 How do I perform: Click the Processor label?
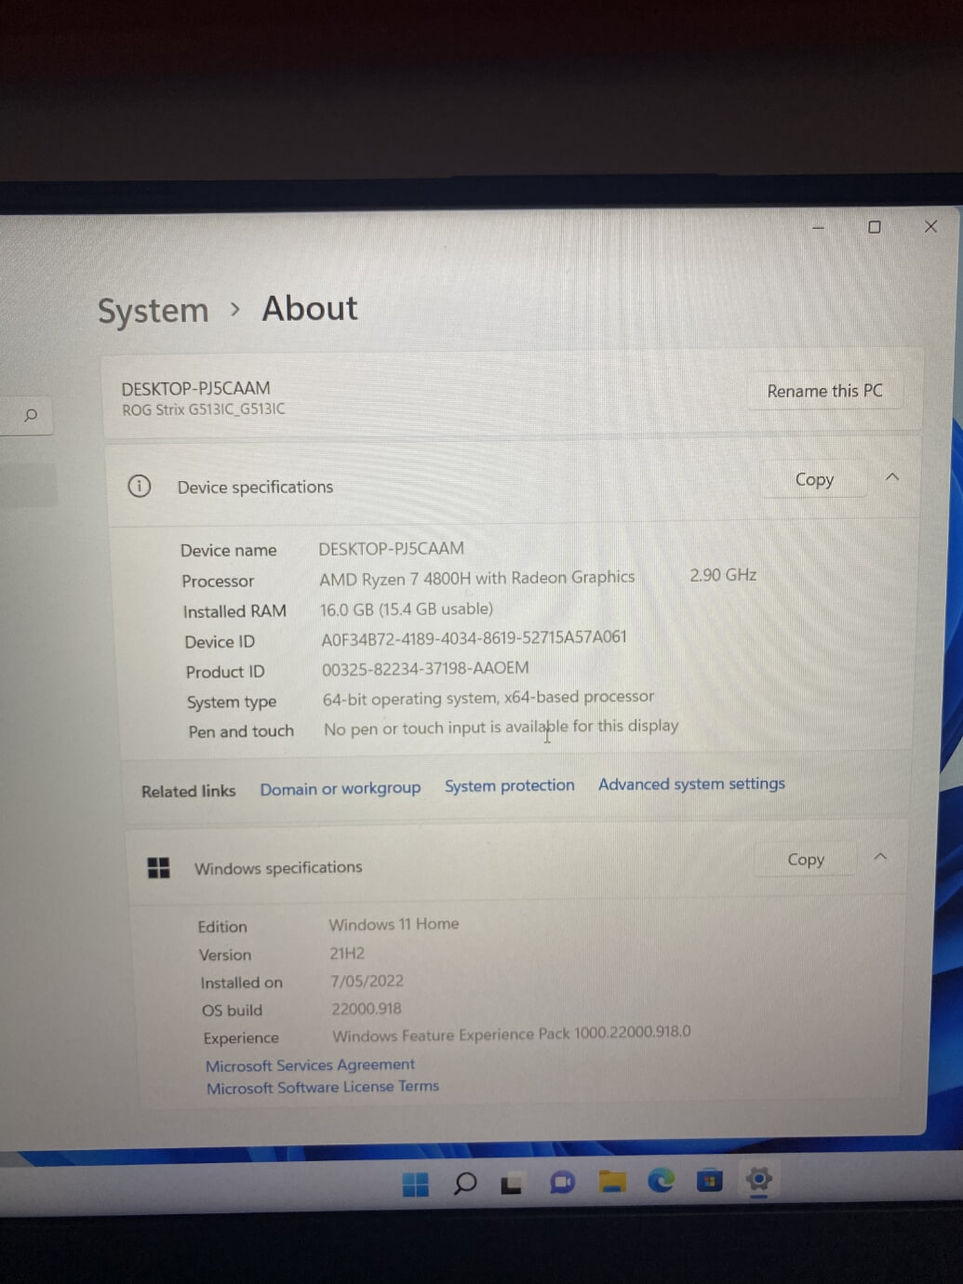[218, 582]
